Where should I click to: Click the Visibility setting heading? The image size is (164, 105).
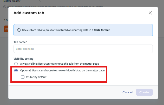tap(23, 59)
